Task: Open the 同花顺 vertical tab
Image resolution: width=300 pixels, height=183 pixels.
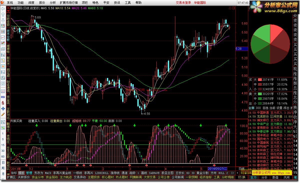Action: [8, 73]
